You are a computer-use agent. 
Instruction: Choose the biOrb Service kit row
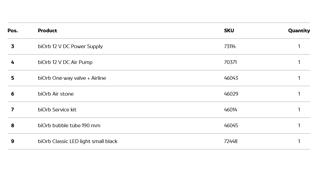57,110
